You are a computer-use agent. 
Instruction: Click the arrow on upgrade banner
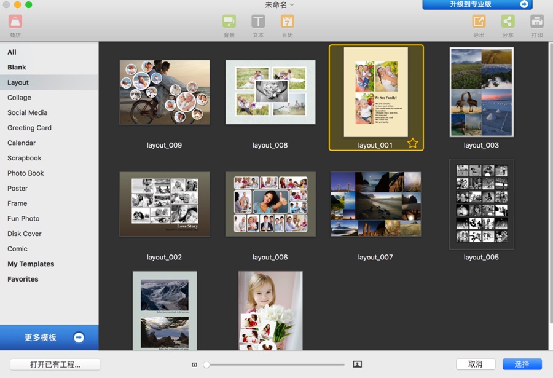(524, 4)
